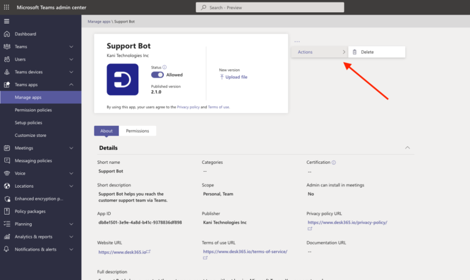Select Manage apps in sidebar

click(x=41, y=97)
